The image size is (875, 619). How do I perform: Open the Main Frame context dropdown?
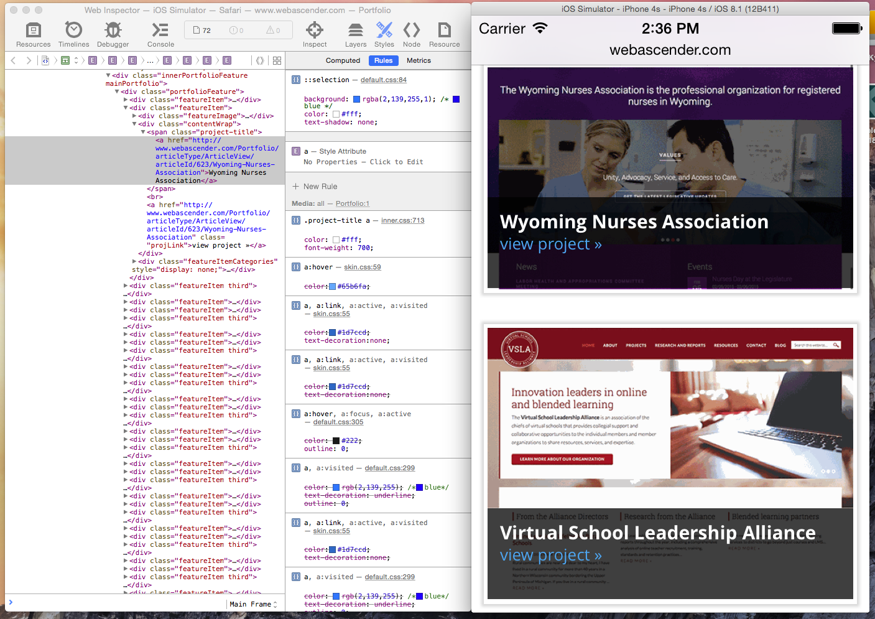(253, 604)
